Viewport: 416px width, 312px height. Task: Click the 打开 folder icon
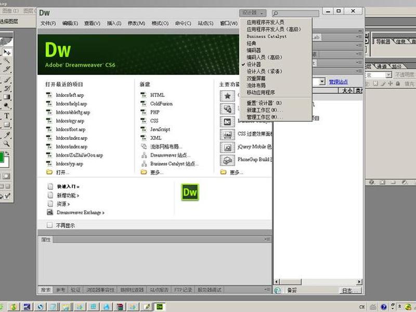pyautogui.click(x=49, y=172)
